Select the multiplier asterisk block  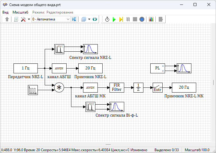pos(59,87)
